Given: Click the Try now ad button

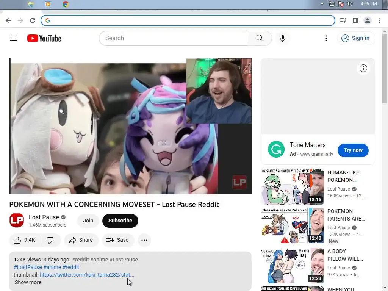Looking at the screenshot, I should pyautogui.click(x=353, y=150).
